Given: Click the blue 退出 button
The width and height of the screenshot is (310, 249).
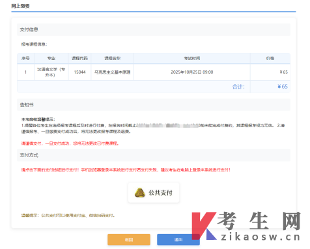Looking at the screenshot, I should (178, 240).
